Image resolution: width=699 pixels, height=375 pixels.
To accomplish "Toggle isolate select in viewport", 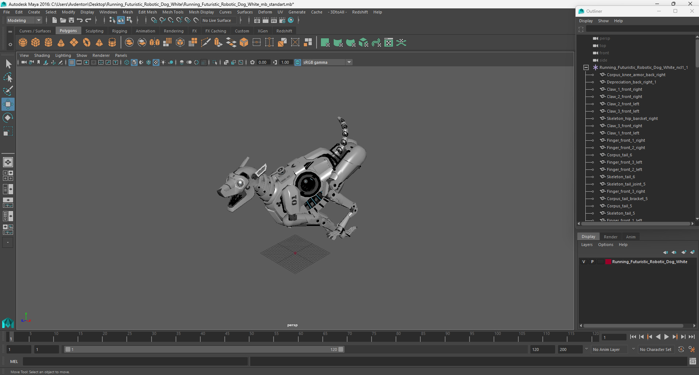I will [x=215, y=62].
